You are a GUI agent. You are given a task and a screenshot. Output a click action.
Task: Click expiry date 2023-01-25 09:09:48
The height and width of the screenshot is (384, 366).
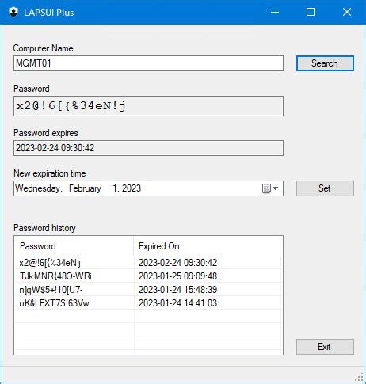(177, 276)
